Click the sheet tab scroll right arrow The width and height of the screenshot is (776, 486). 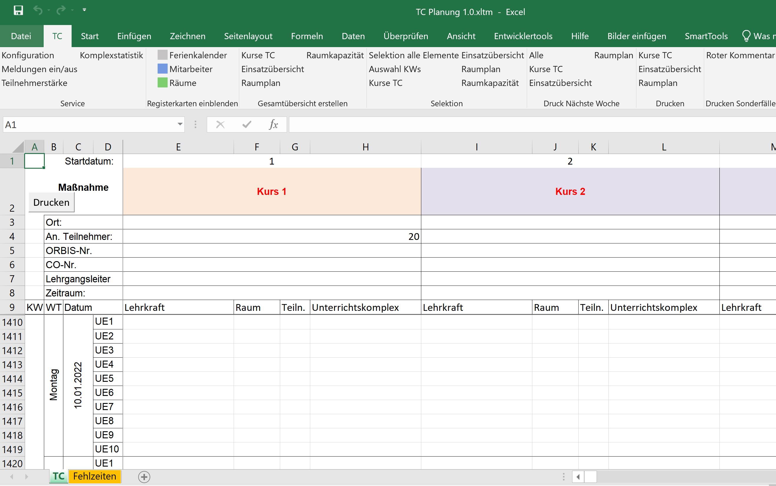click(x=27, y=477)
